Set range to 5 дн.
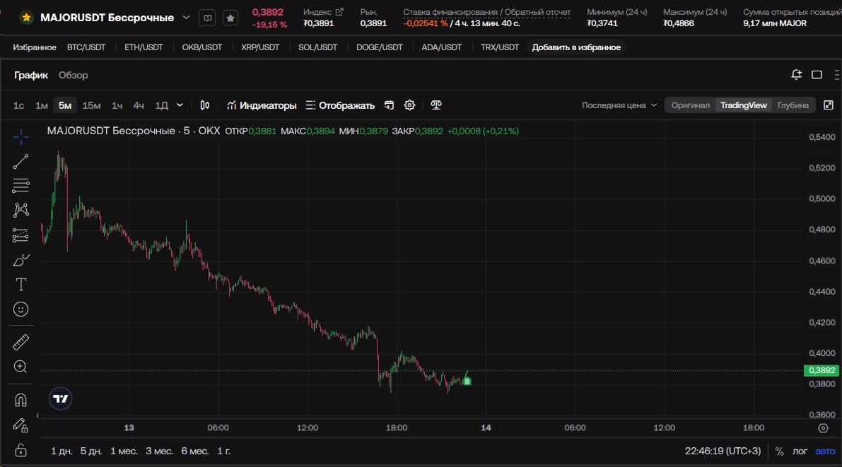842x467 pixels. (91, 451)
